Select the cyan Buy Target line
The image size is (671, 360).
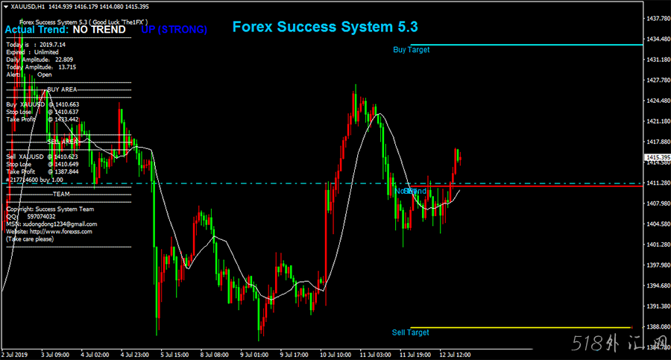pyautogui.click(x=526, y=45)
